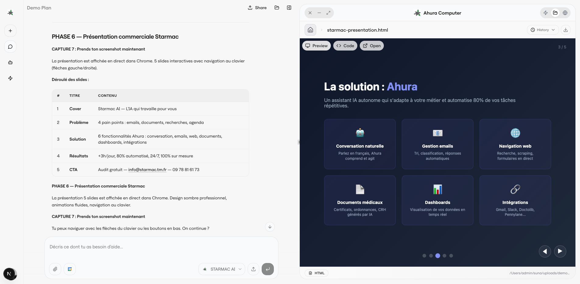The height and width of the screenshot is (284, 580).
Task: Select folder view in Ahura Computer header
Action: pos(555,13)
